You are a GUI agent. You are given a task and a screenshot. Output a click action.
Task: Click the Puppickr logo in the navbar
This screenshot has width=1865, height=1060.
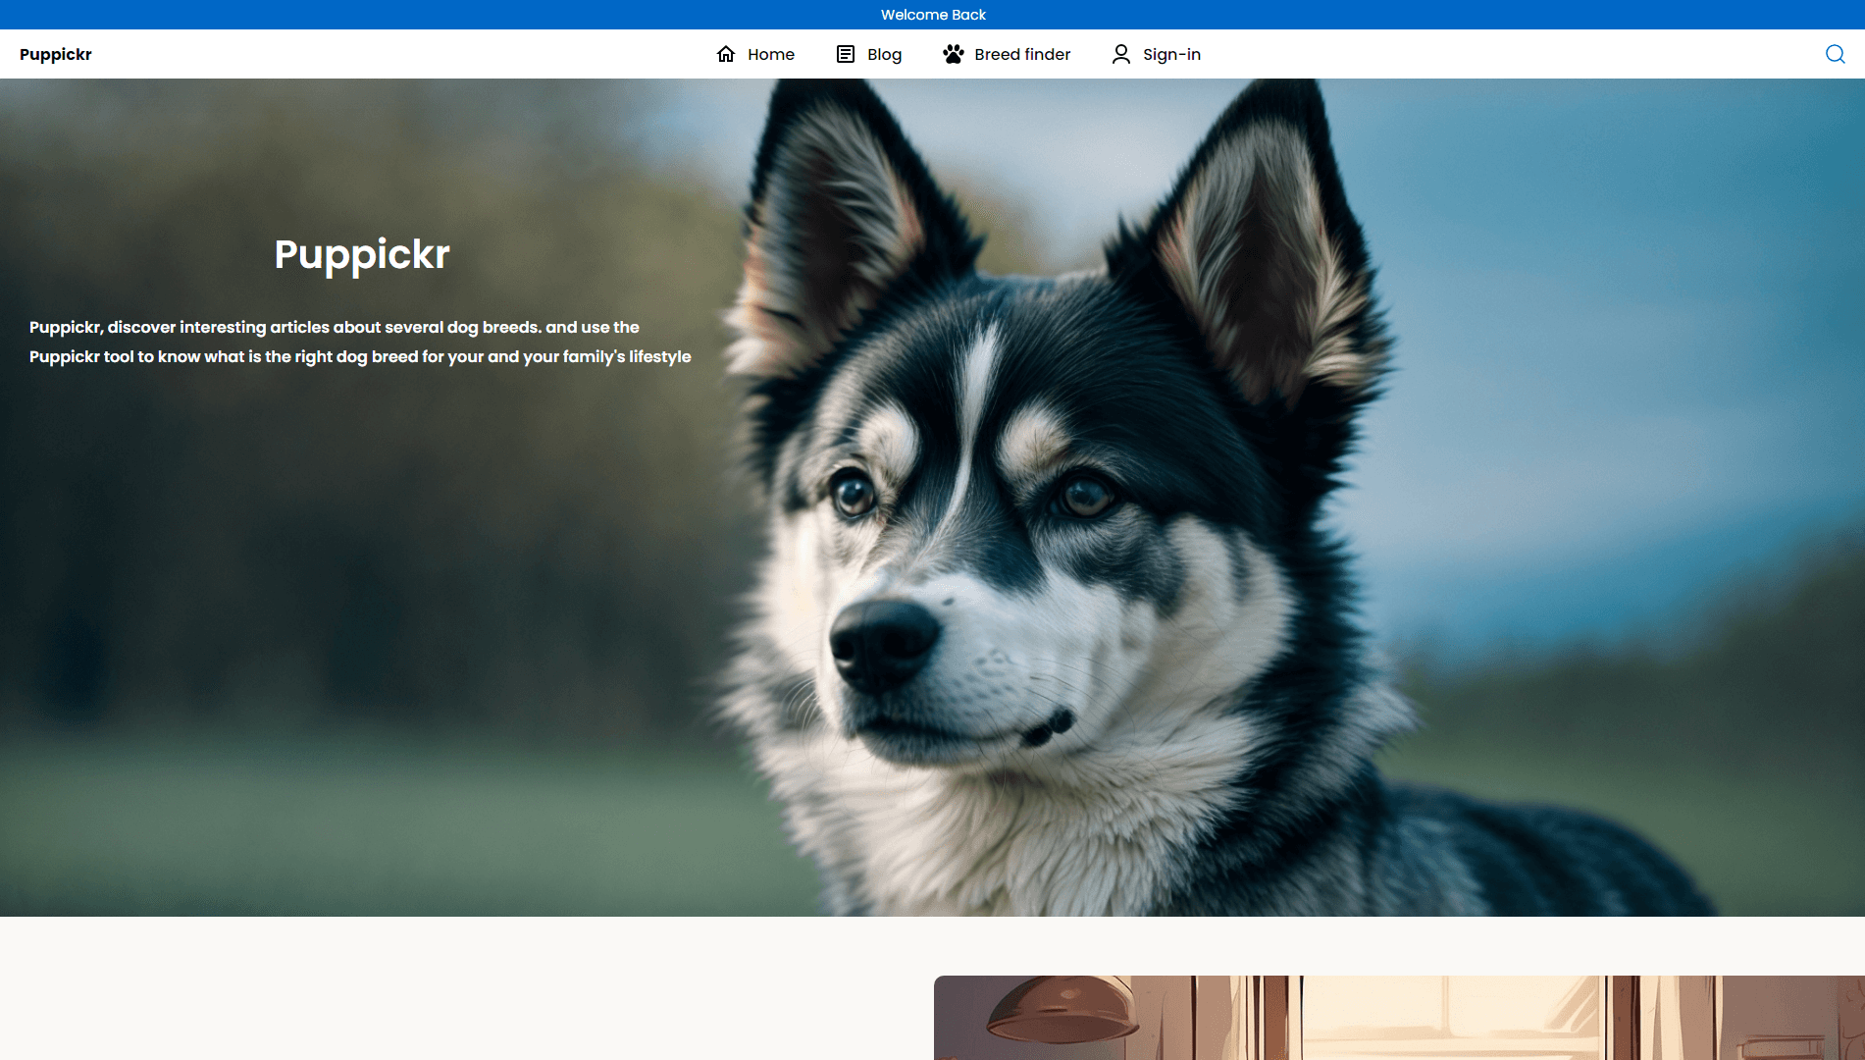56,55
